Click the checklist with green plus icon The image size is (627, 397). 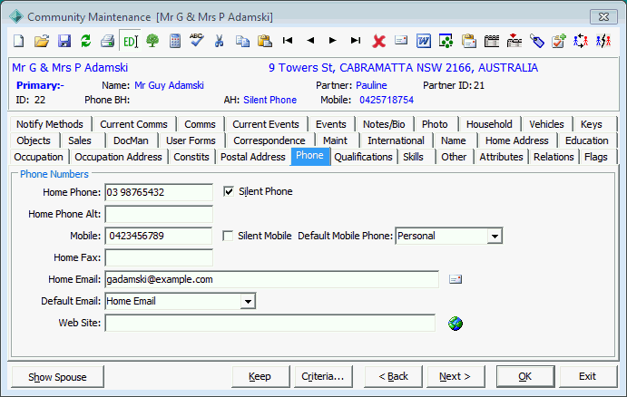tap(559, 41)
